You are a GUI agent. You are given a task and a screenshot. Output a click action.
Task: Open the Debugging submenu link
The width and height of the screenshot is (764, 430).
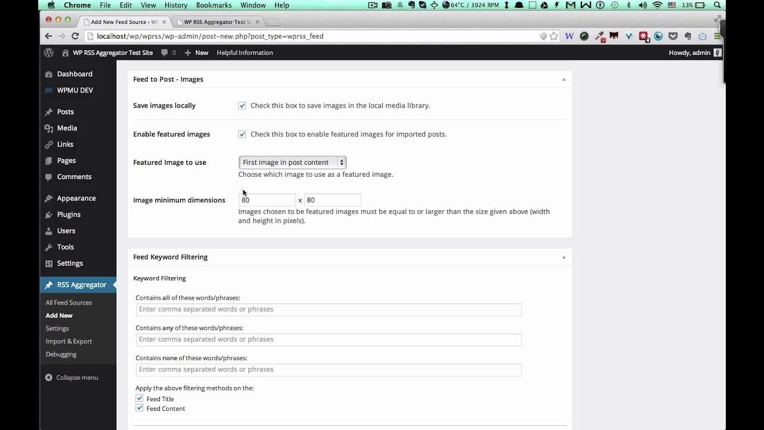(61, 354)
